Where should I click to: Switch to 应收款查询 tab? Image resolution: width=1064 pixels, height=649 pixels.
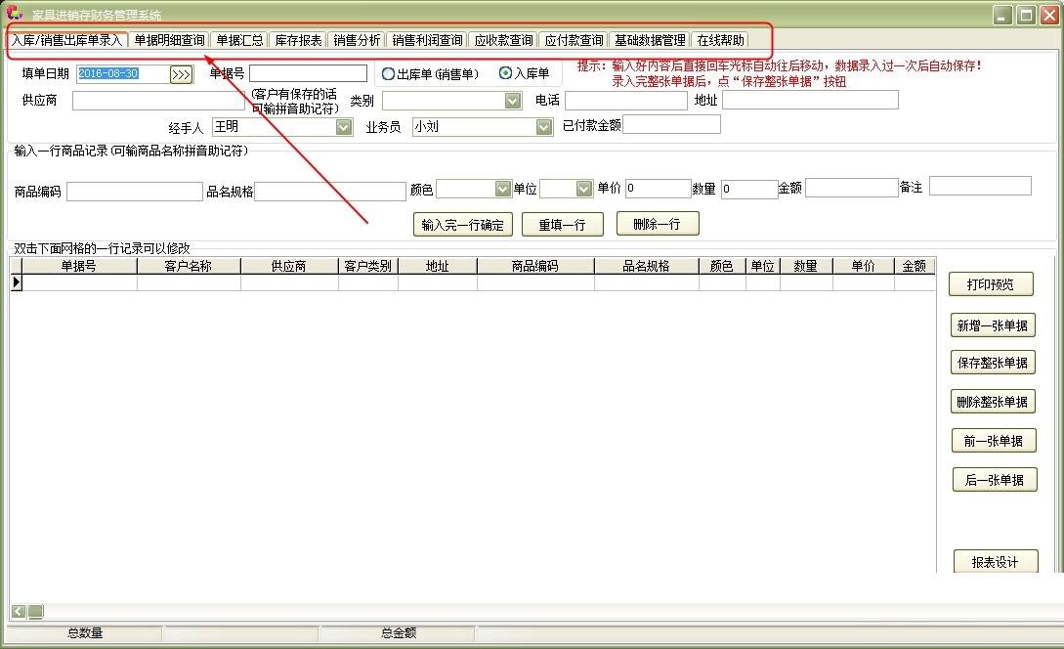(x=503, y=40)
